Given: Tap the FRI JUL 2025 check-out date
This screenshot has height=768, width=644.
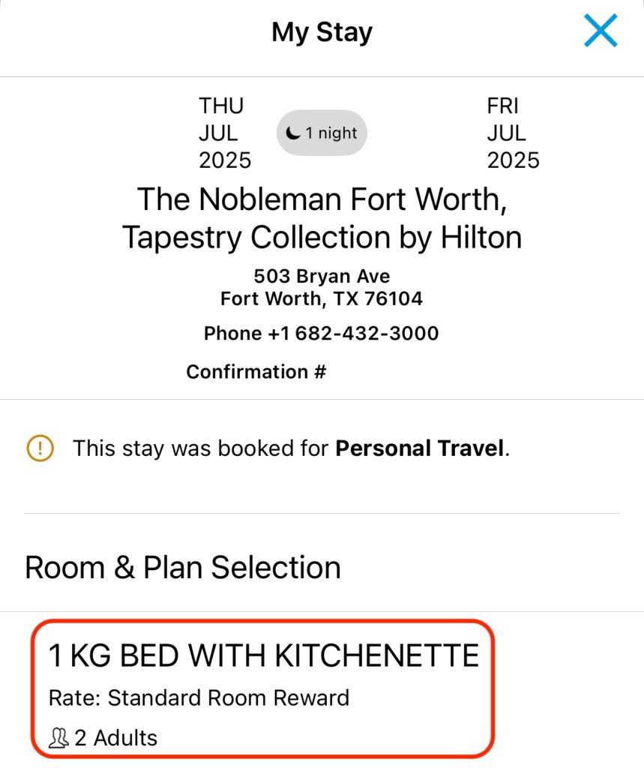Looking at the screenshot, I should coord(513,133).
